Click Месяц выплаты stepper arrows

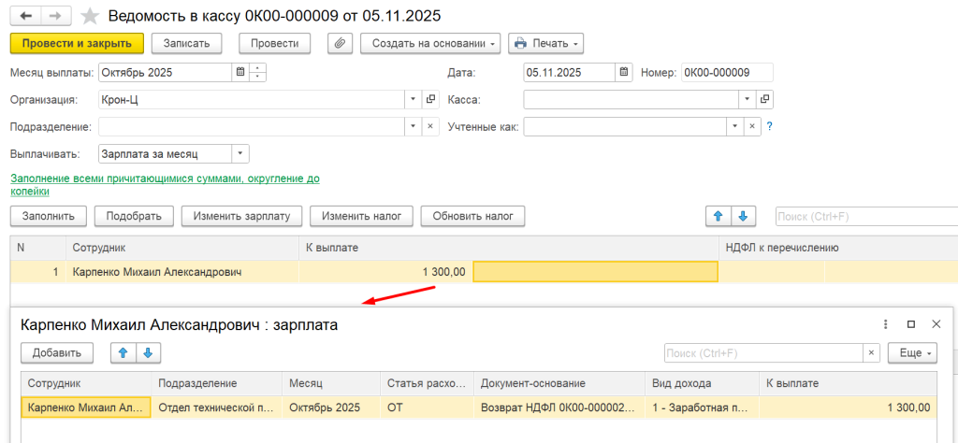pos(258,73)
